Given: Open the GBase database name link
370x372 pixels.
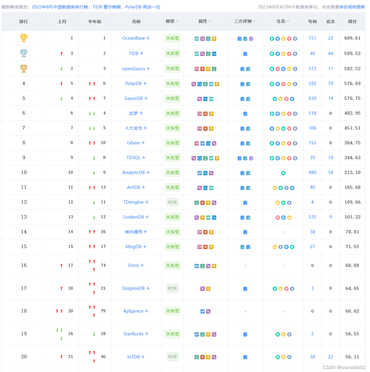Looking at the screenshot, I should coord(134,143).
